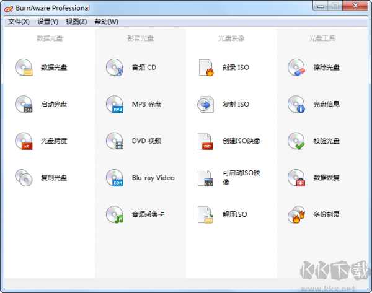Close the BurnAware Professional window

click(x=355, y=6)
